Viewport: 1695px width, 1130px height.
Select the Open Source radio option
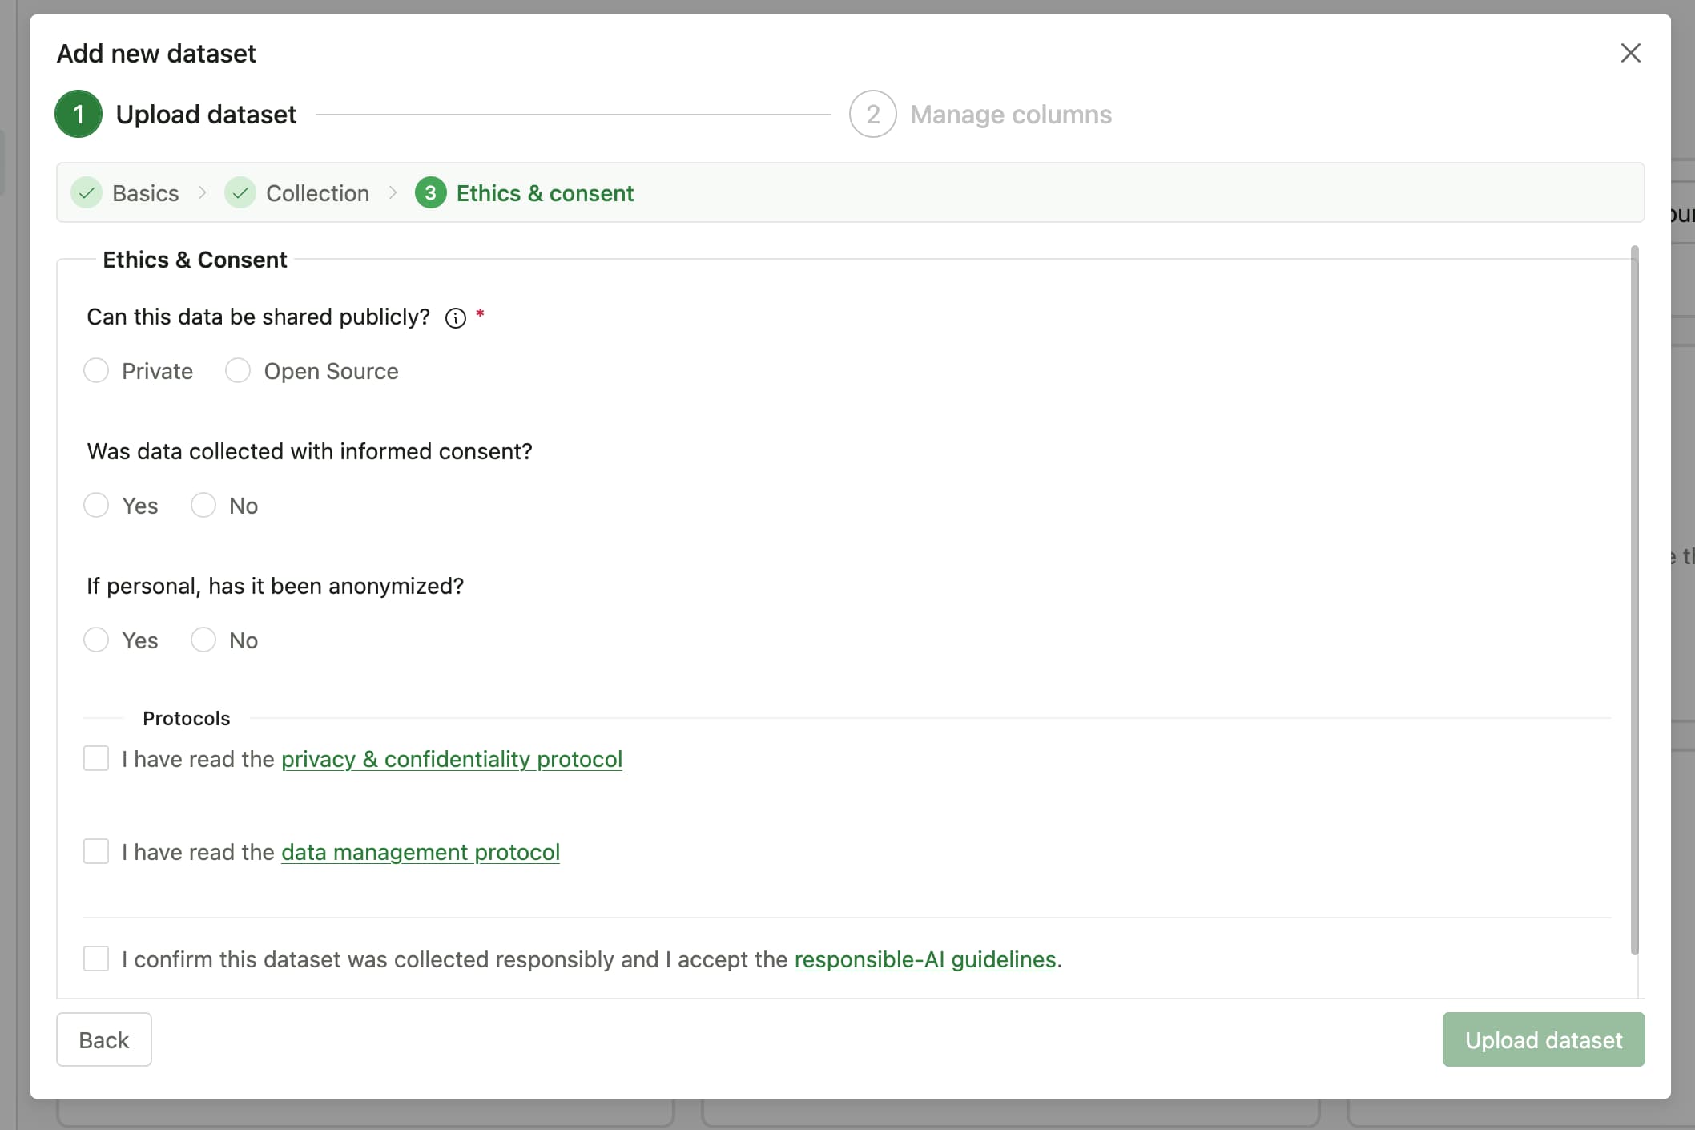[238, 370]
